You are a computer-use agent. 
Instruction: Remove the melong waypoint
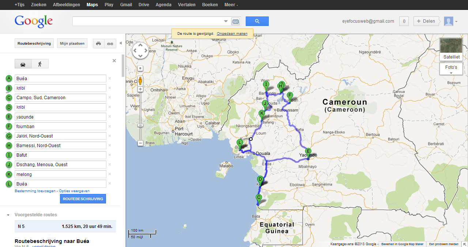click(110, 174)
